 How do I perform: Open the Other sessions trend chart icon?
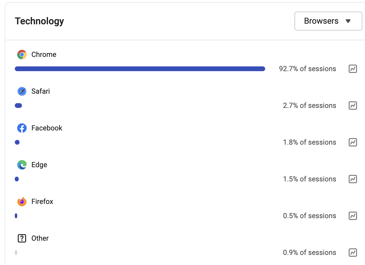353,253
